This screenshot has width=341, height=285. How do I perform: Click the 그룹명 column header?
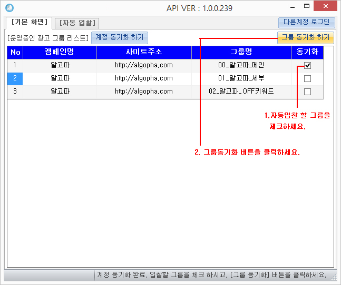click(241, 53)
